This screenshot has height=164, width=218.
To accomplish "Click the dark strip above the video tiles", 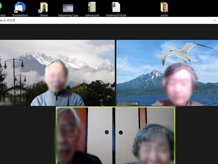I will coord(109,32).
